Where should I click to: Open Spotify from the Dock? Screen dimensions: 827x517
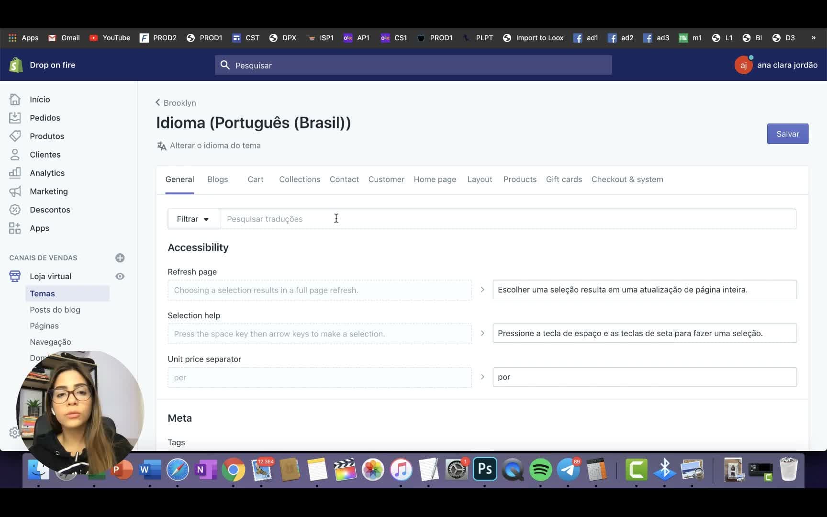[x=541, y=470]
